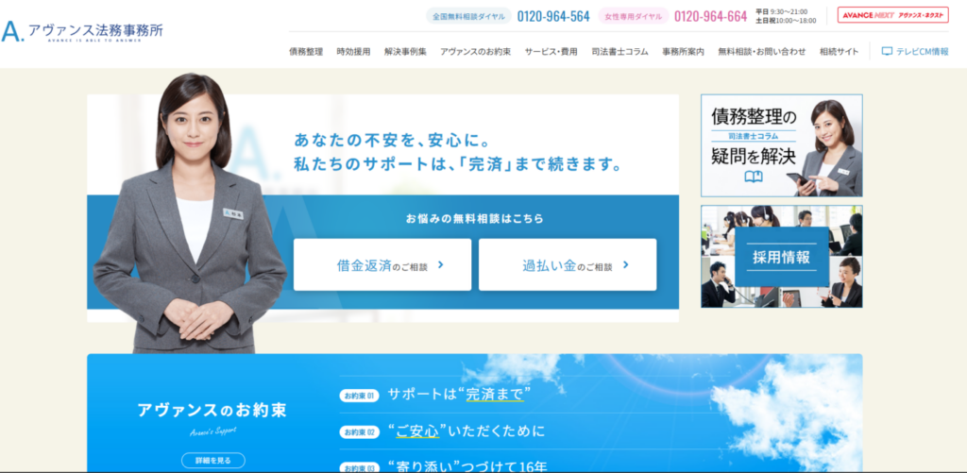The image size is (967, 473).
Task: Click the お約束 02 badge
Action: [359, 432]
